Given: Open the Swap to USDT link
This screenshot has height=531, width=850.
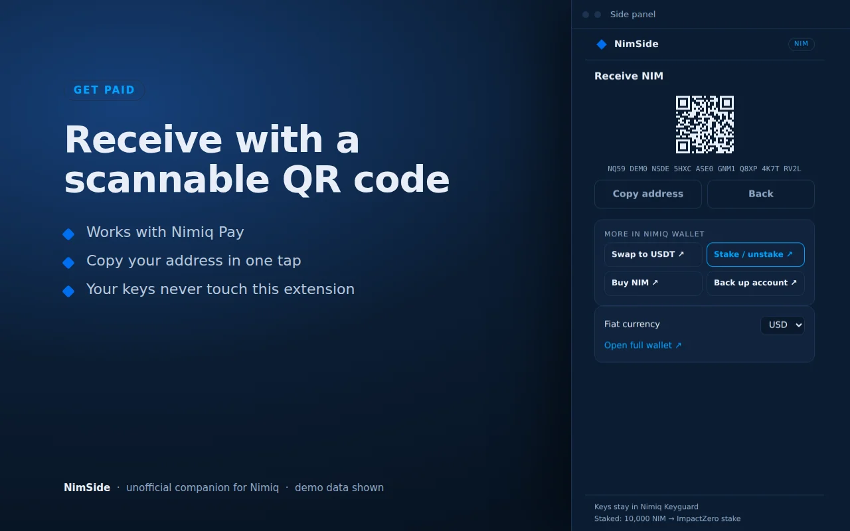Looking at the screenshot, I should coord(653,255).
